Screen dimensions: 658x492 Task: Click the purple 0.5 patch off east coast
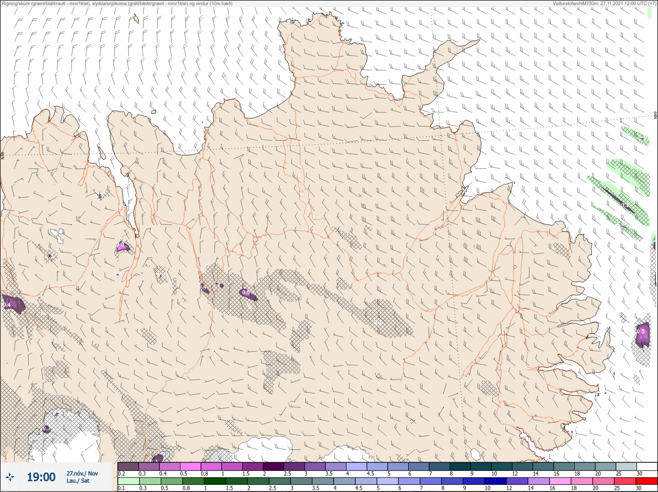pyautogui.click(x=643, y=335)
